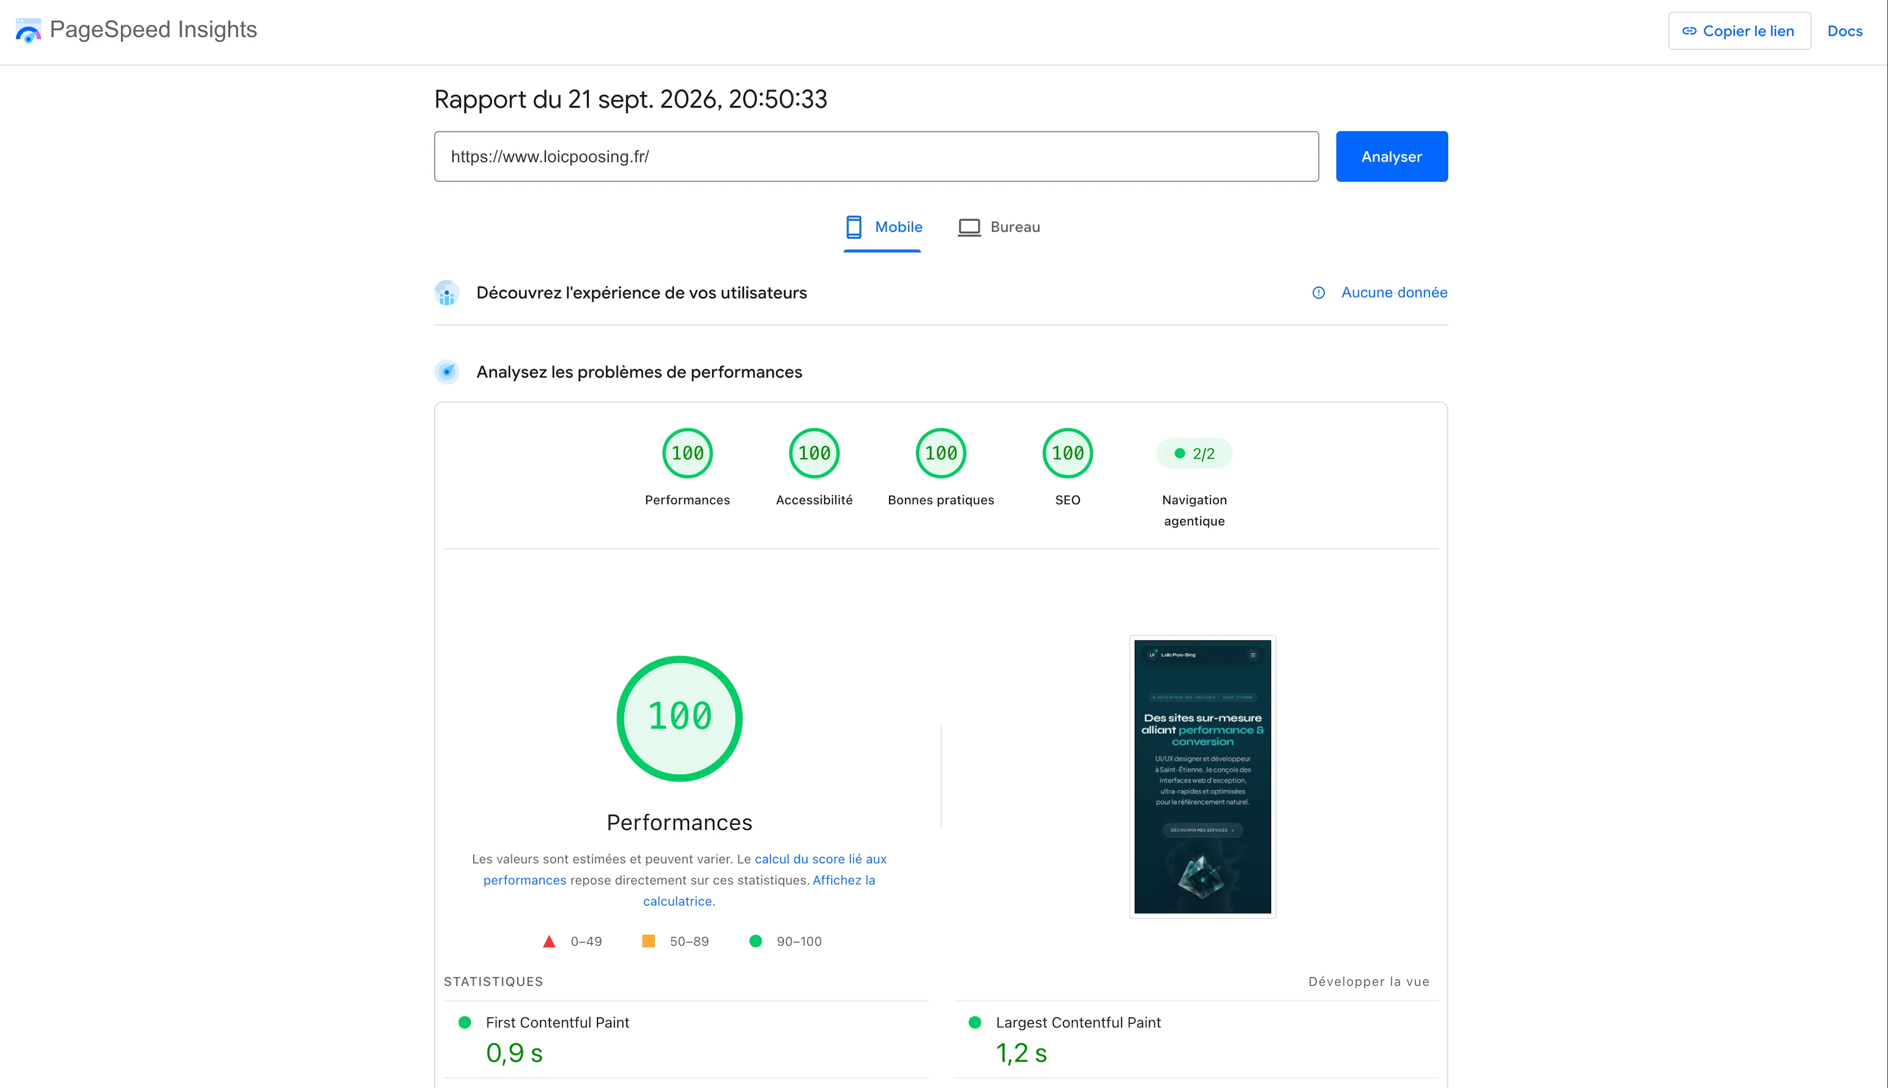Open the Affichez la calculatrice link
Screen dimensions: 1888x1088
844,881
